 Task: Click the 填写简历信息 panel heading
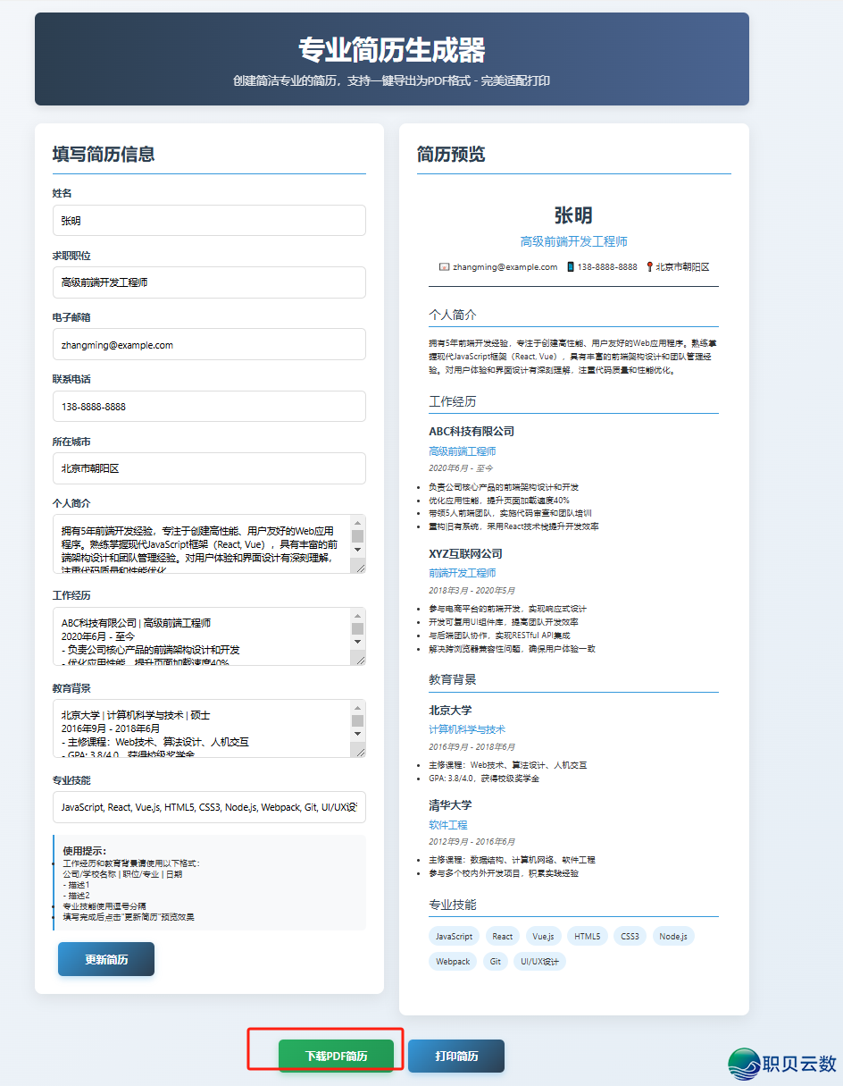click(104, 154)
